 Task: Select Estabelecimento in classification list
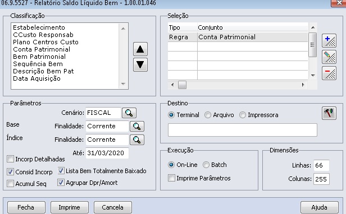tap(39, 27)
